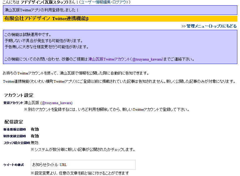Image resolution: width=240 pixels, height=176 pixels.
Task: Click the paragraph starting Twitter連携機能（わいわい横町Twitterアプリ）
Action: click(119, 81)
